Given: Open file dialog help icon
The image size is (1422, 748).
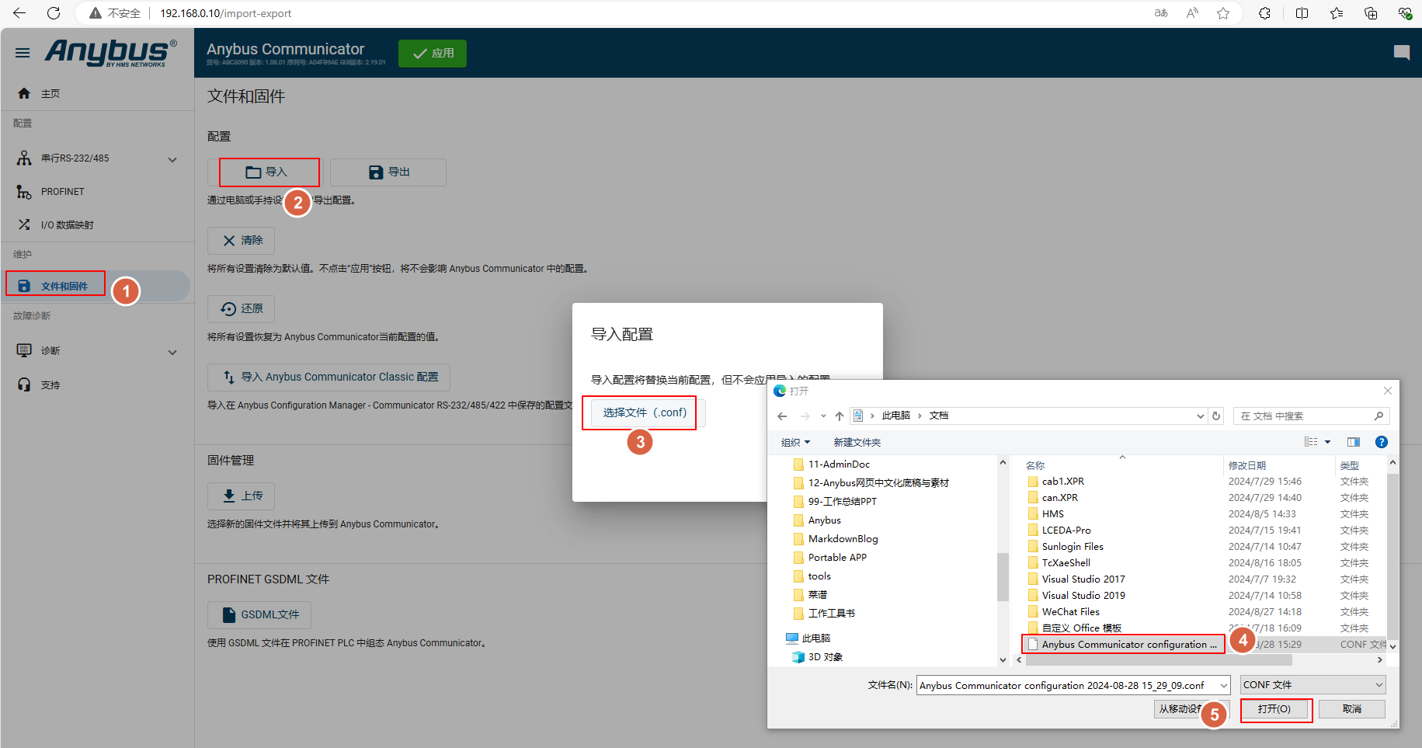Looking at the screenshot, I should [1382, 442].
